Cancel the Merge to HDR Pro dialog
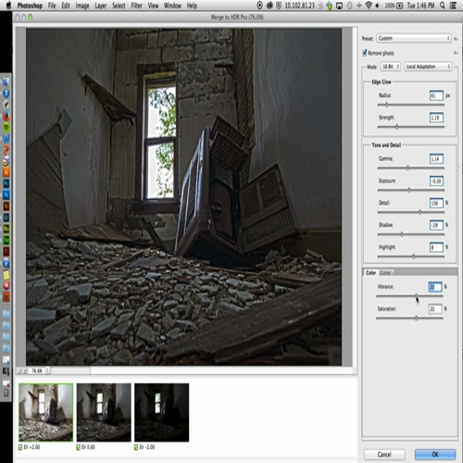 point(384,454)
